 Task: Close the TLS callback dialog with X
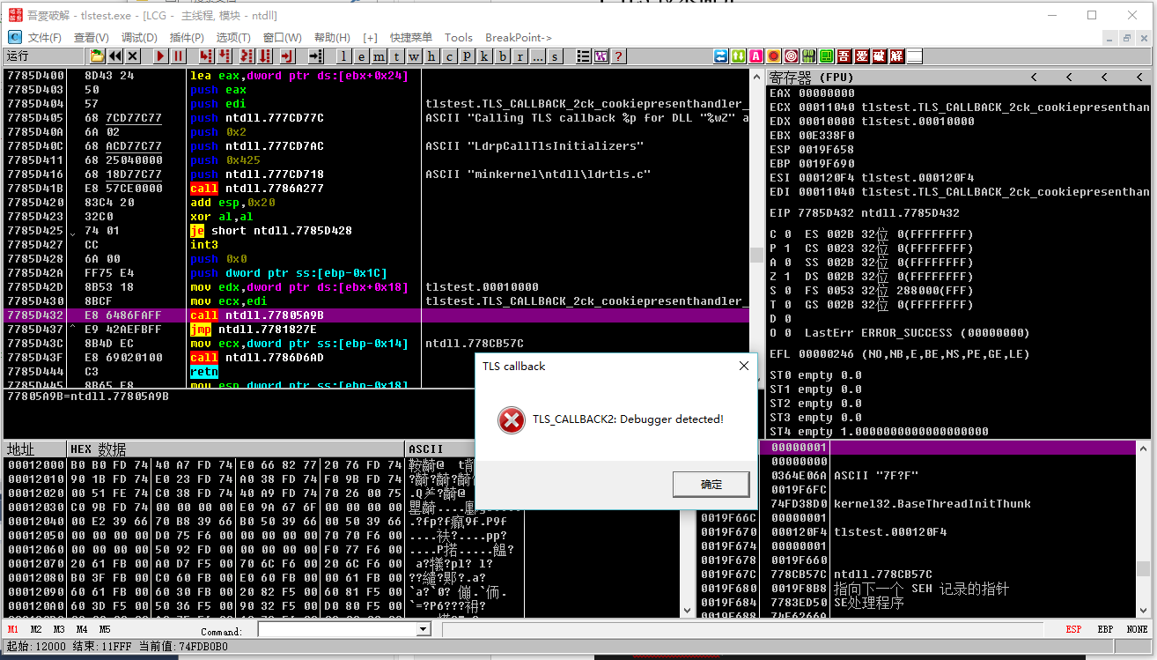click(x=743, y=366)
